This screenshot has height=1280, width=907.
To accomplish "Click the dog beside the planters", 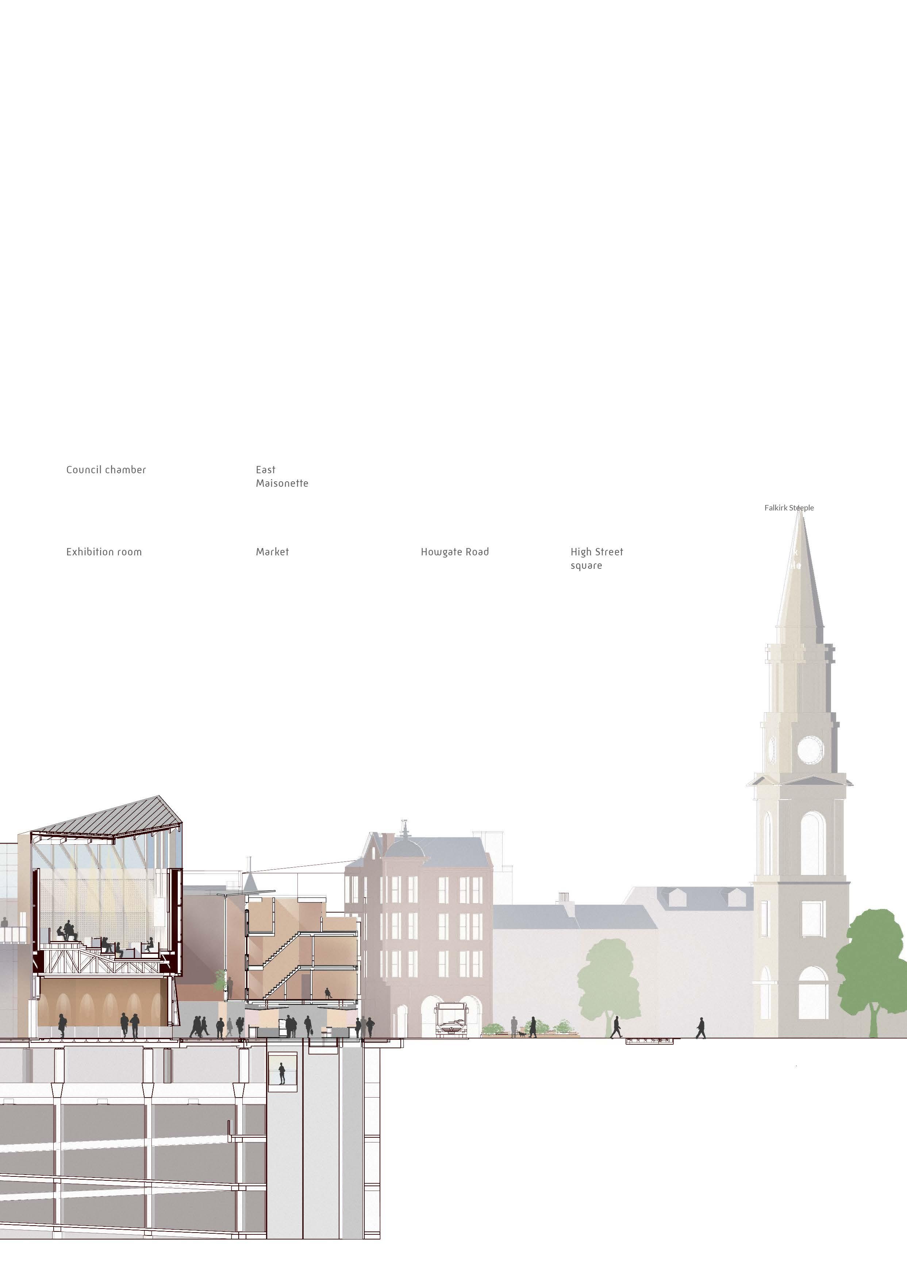I will pos(522,1034).
